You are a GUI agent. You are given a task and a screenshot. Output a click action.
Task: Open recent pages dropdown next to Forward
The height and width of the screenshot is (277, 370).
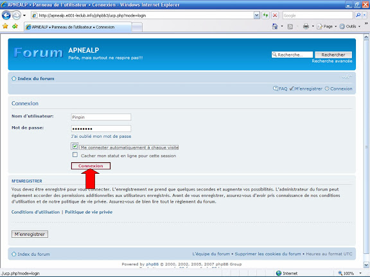coord(24,15)
